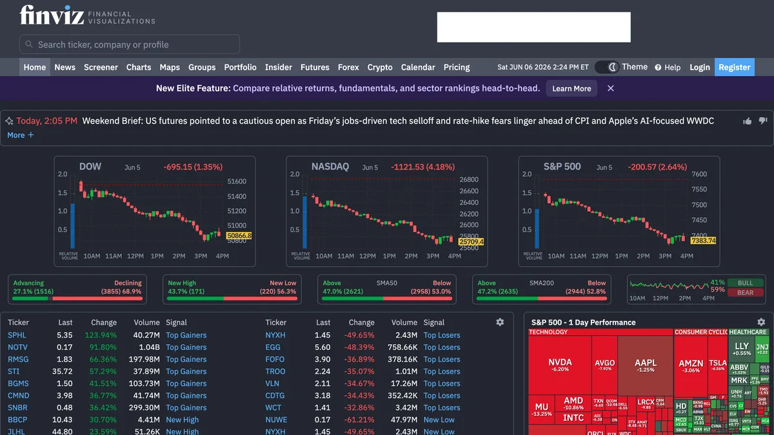The width and height of the screenshot is (774, 435).
Task: Click the Register button
Action: (x=735, y=67)
